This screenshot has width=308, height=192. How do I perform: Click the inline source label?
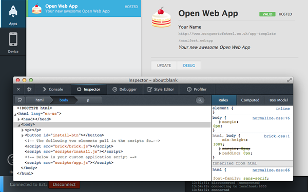click(283, 109)
